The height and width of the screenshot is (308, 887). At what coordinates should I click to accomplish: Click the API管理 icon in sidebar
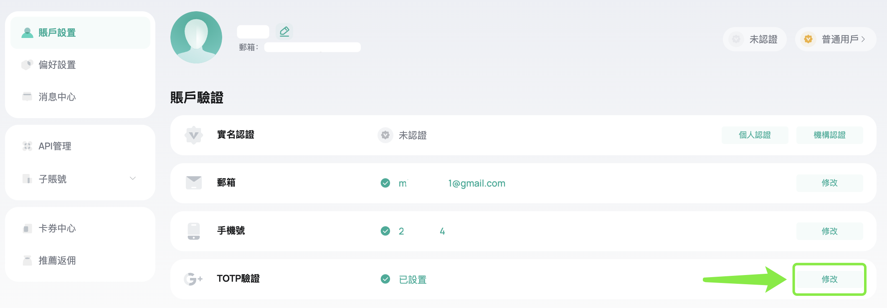[x=27, y=146]
